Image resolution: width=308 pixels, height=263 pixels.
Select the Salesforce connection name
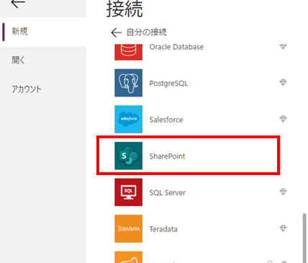pyautogui.click(x=166, y=120)
